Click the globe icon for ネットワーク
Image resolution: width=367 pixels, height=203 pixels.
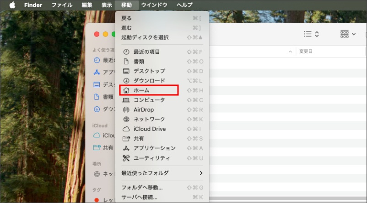126,119
